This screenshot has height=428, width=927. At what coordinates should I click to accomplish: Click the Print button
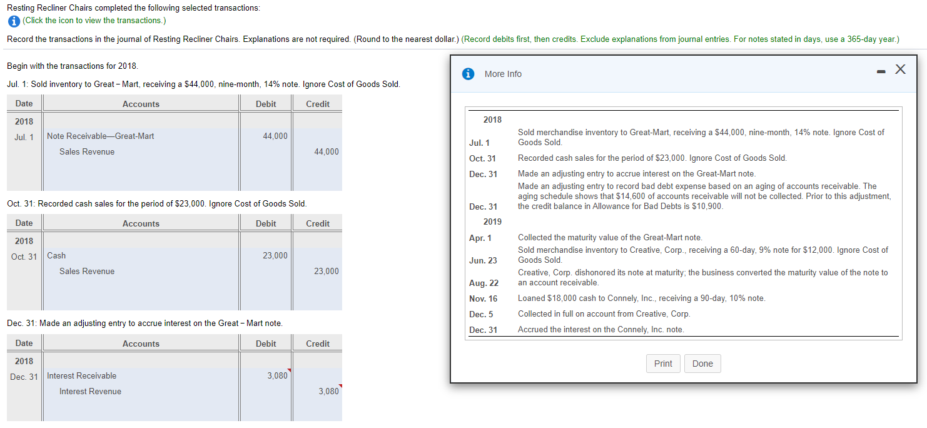coord(663,364)
